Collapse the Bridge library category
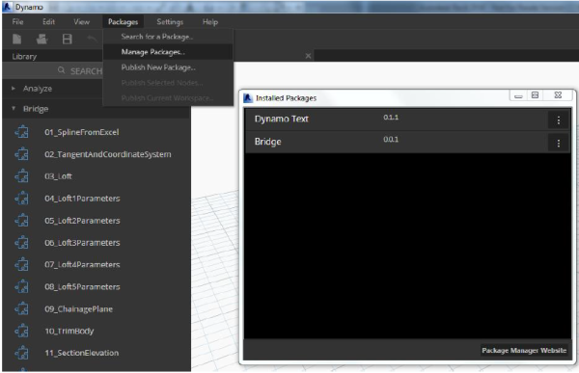This screenshot has height=373, width=579. pyautogui.click(x=14, y=109)
